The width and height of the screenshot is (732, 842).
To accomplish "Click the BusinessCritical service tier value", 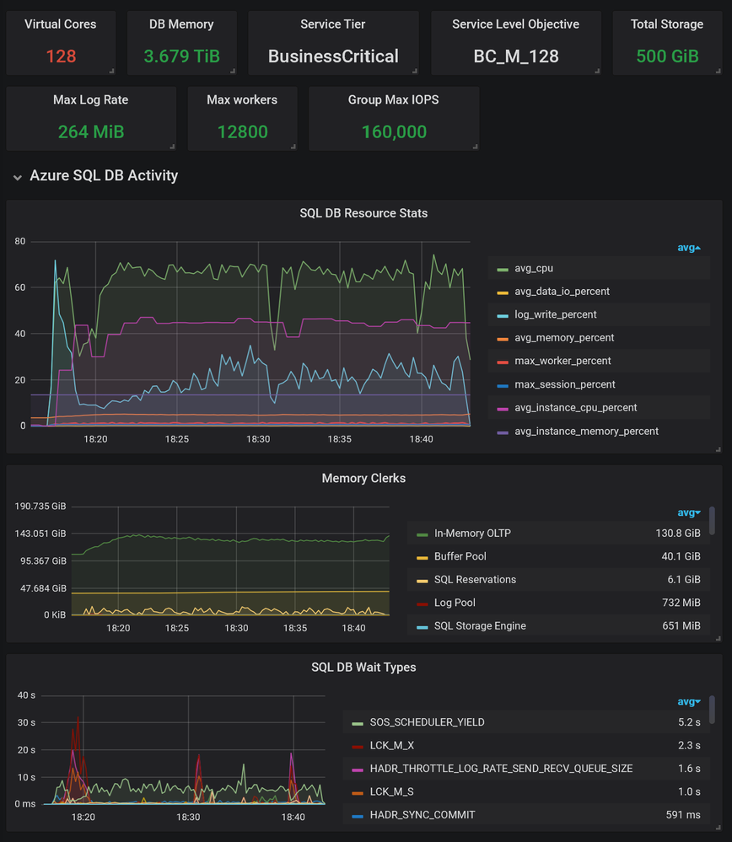I will 333,56.
